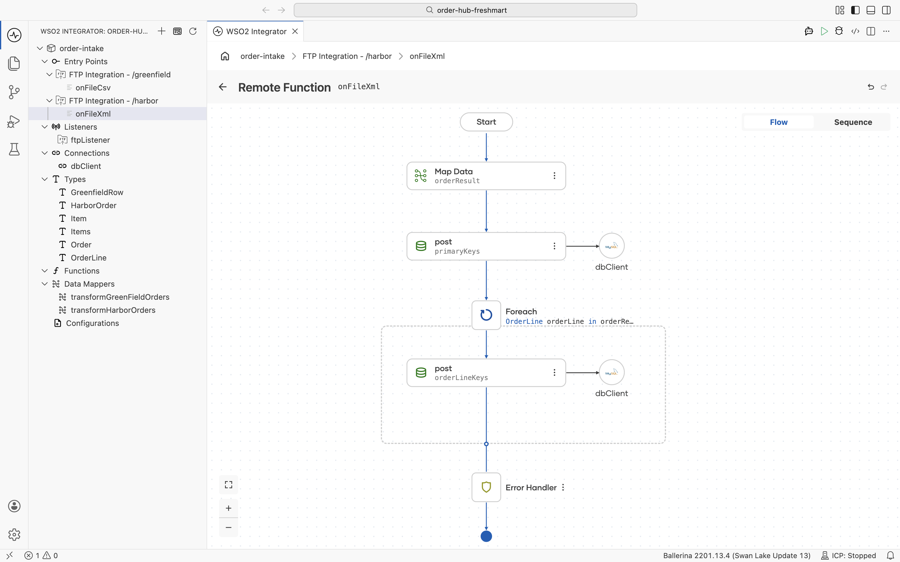The image size is (900, 562).
Task: Collapse the order-intake project node
Action: coord(40,48)
